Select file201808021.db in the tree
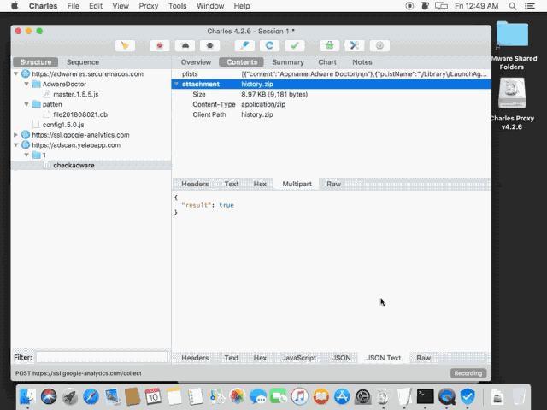Screen dimensions: 547x410 pyautogui.click(x=80, y=114)
